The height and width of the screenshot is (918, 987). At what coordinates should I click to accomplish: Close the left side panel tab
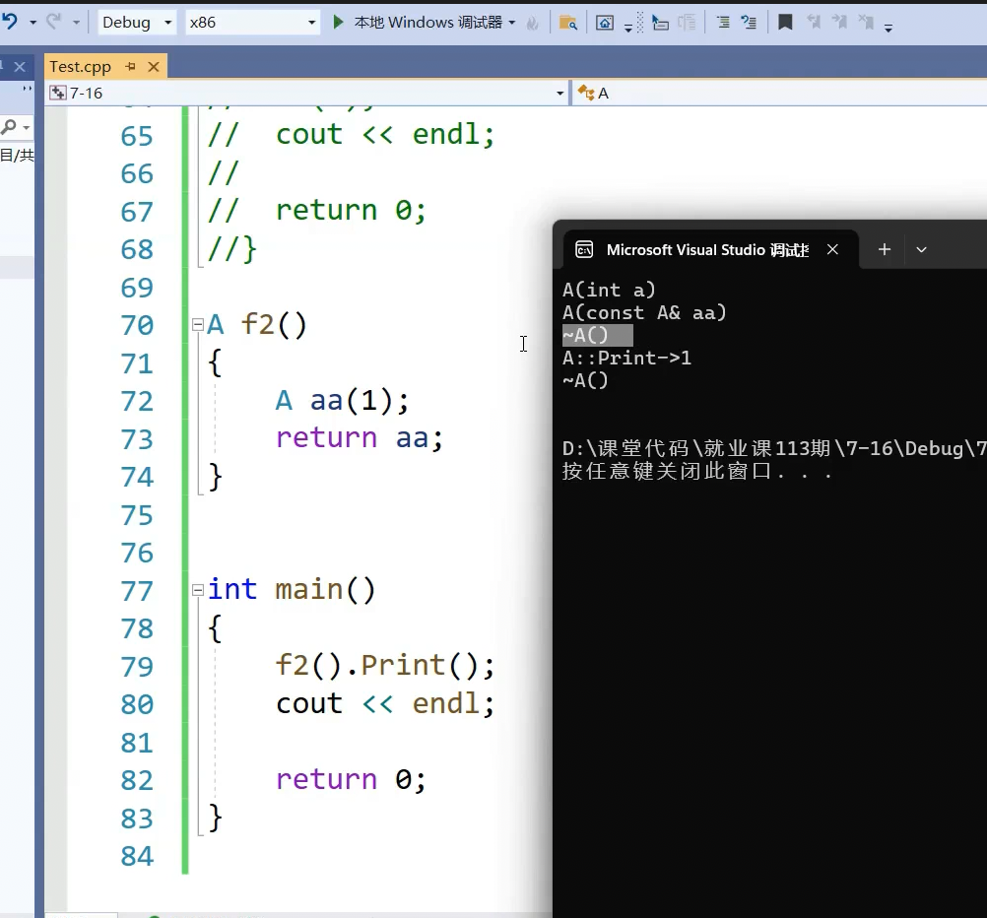click(x=20, y=67)
